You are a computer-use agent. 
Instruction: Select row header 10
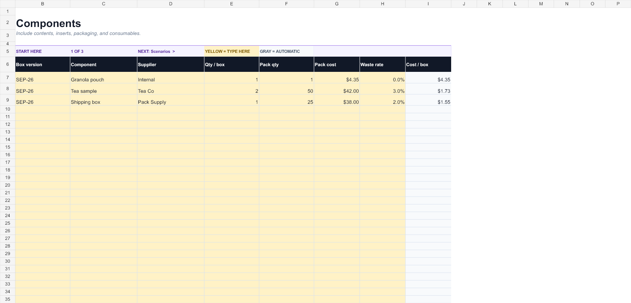(x=8, y=109)
